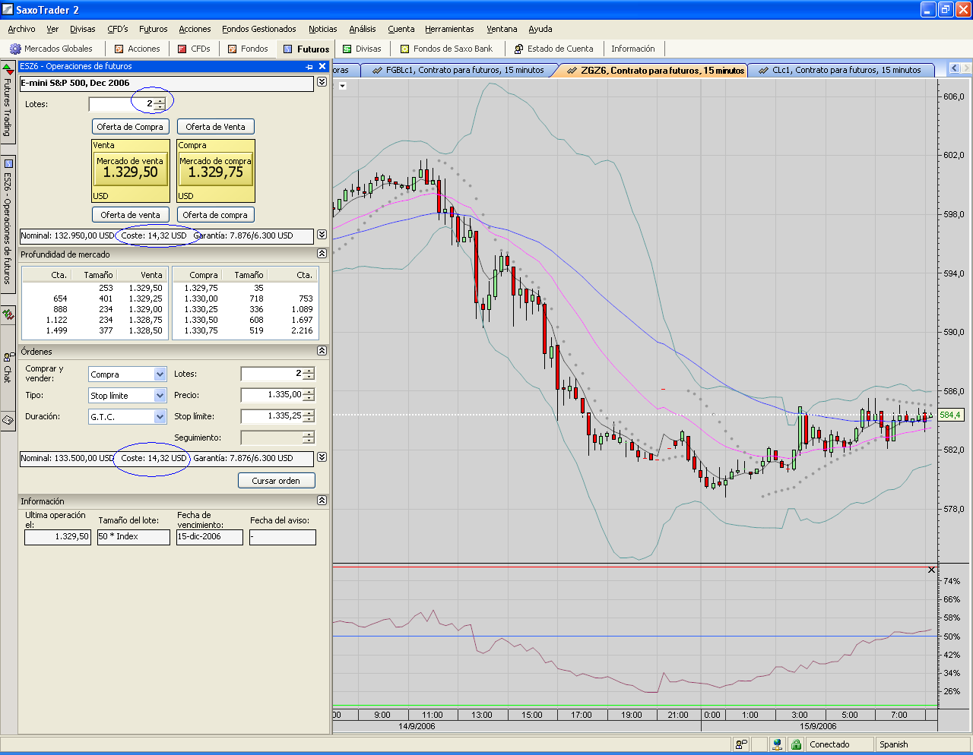Click the network globe status bar icon
Image resolution: width=973 pixels, height=755 pixels.
point(776,744)
